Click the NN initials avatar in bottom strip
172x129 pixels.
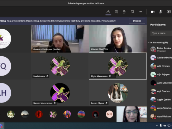click(x=109, y=114)
